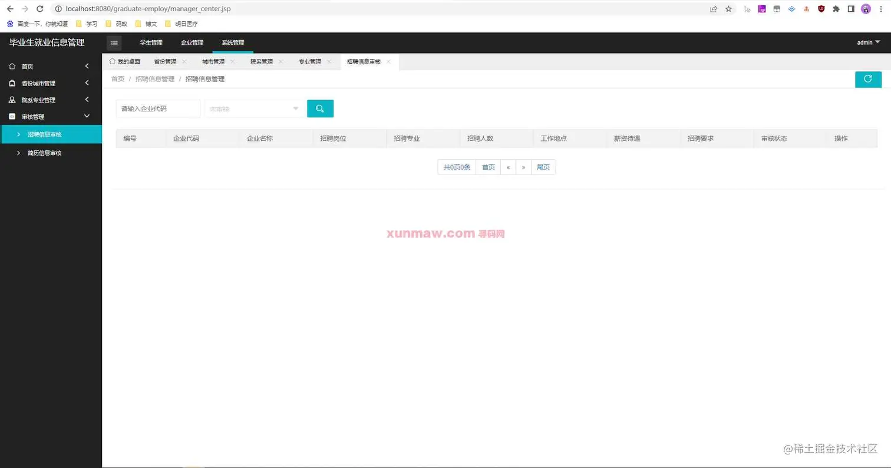This screenshot has height=468, width=891.
Task: Click the 省份城市管理 sidebar icon
Action: [x=12, y=83]
